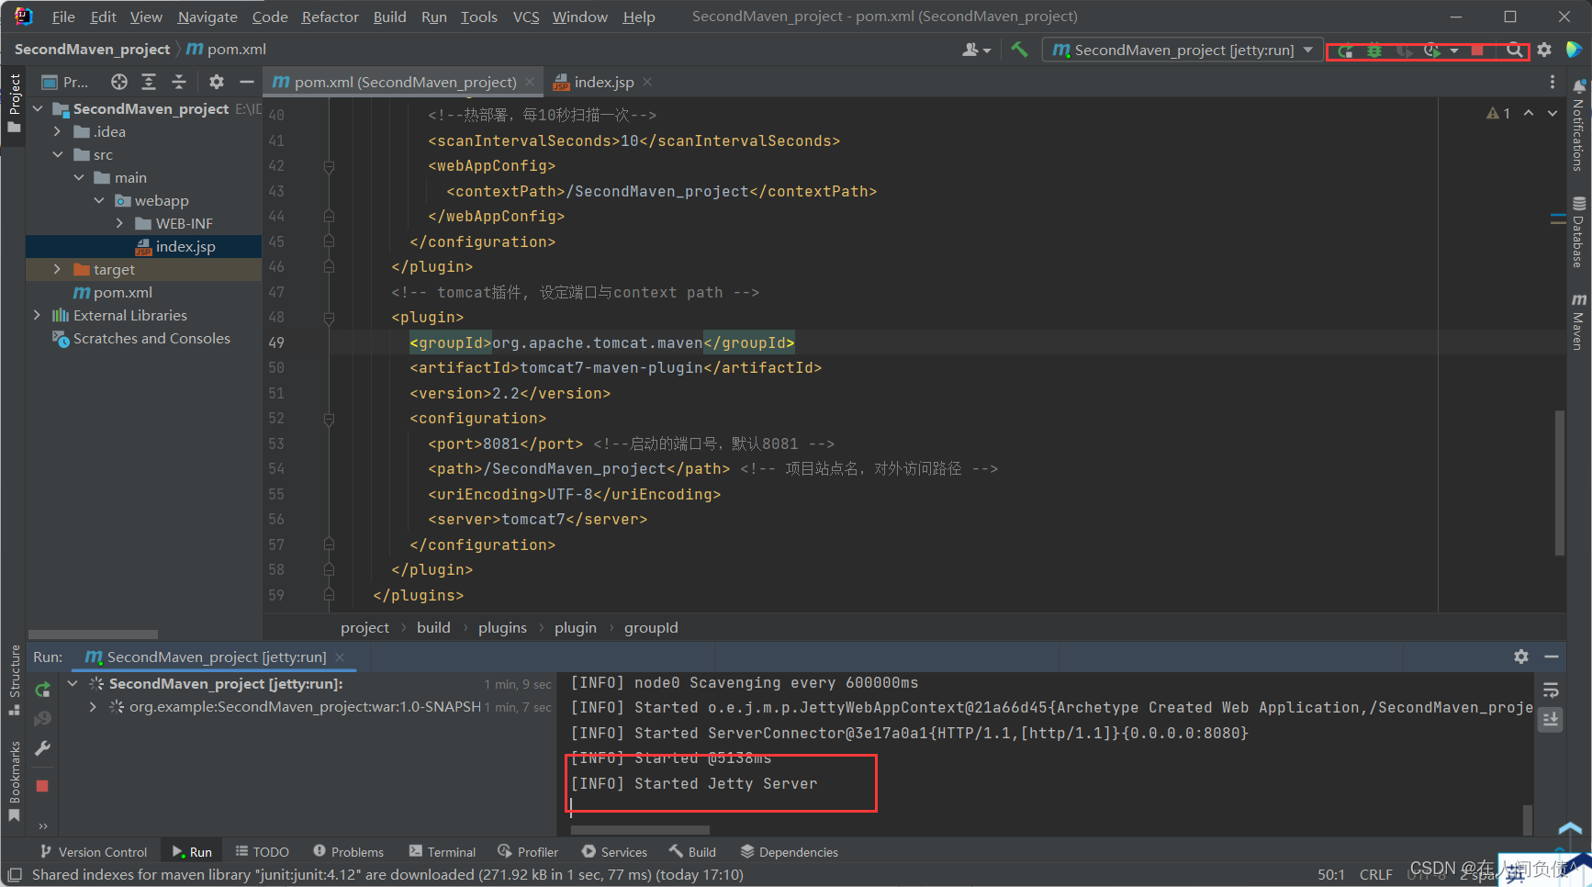Screen dimensions: 1592x887
Task: Select opened file in Project view
Action: point(119,82)
